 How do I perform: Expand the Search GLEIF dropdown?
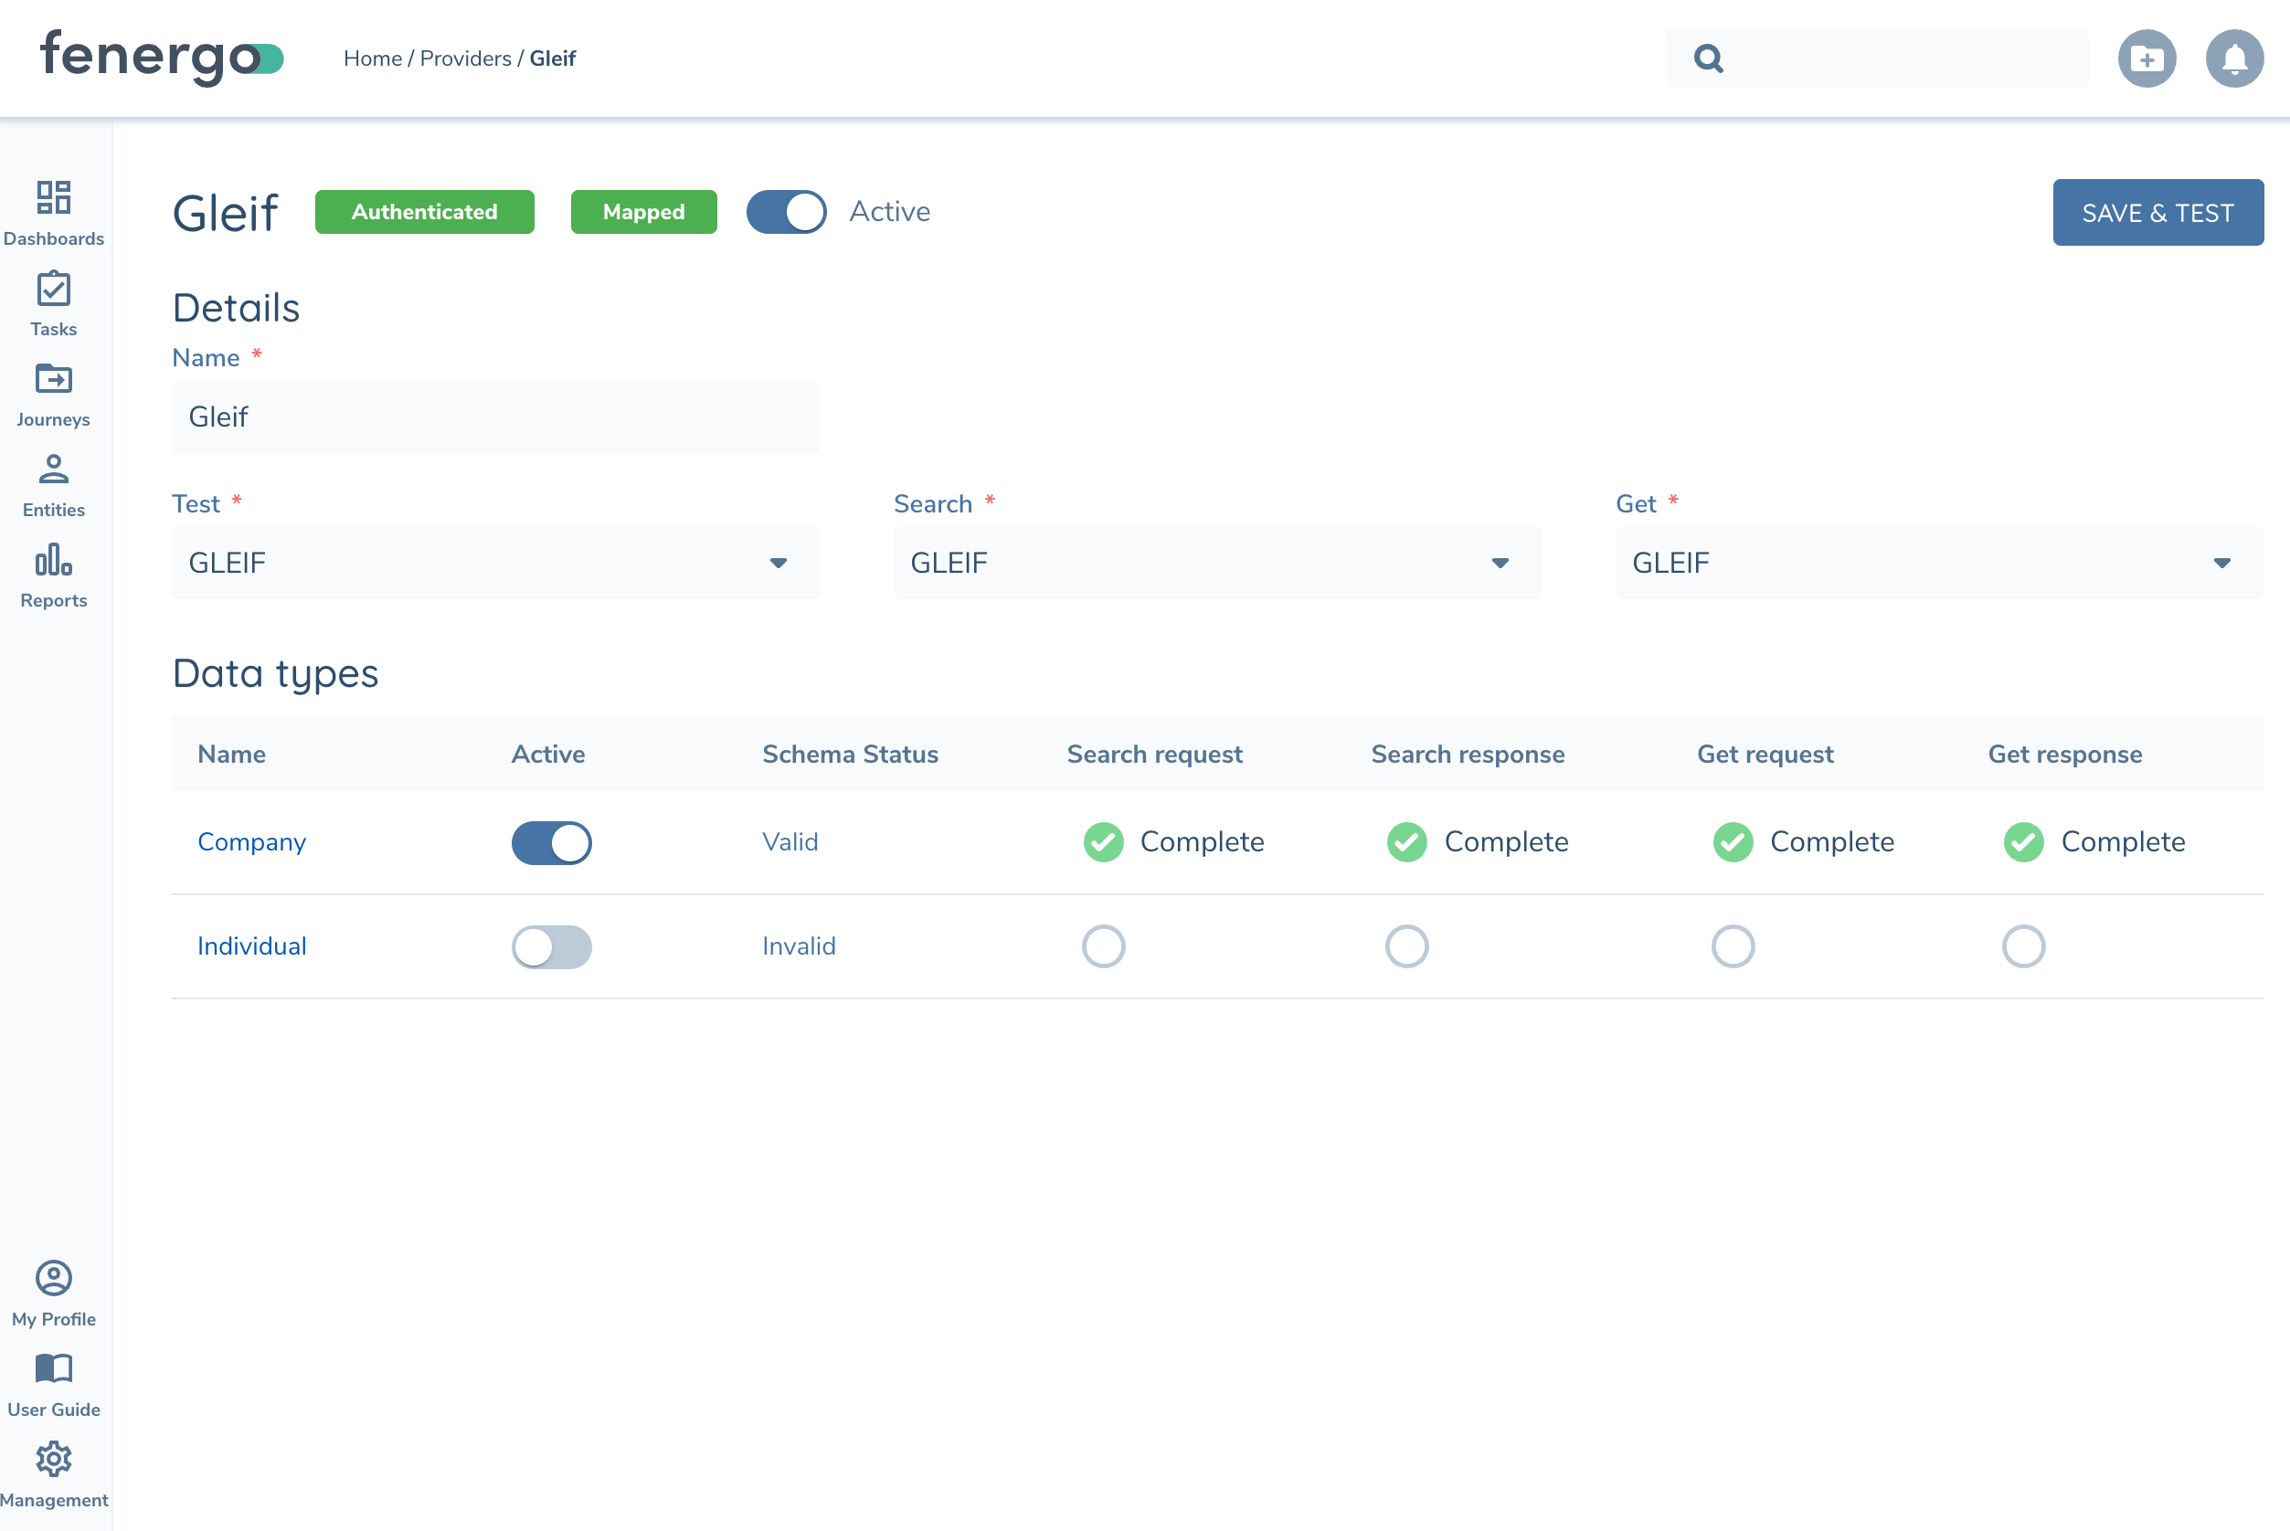(1217, 563)
